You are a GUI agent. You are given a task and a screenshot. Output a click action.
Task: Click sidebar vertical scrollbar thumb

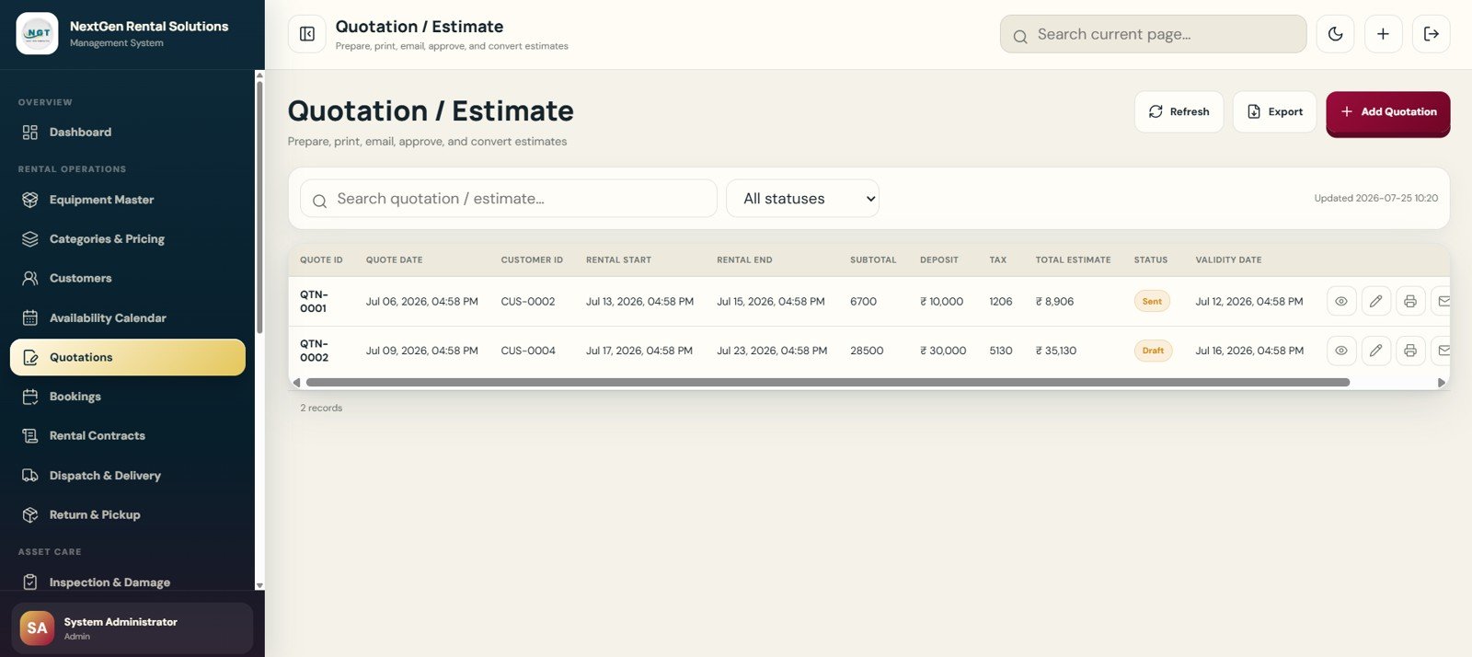click(259, 207)
